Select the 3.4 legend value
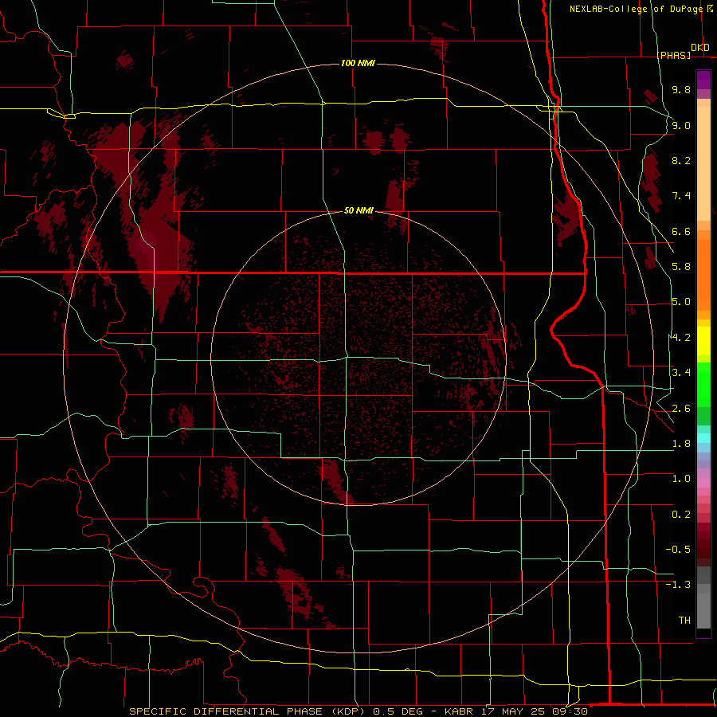This screenshot has height=717, width=717. pos(681,373)
